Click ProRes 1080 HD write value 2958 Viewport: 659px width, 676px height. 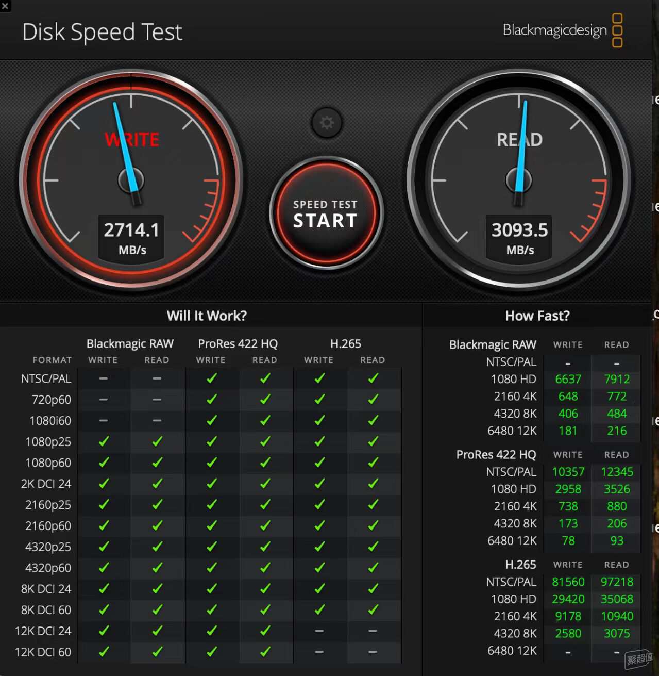(x=568, y=489)
